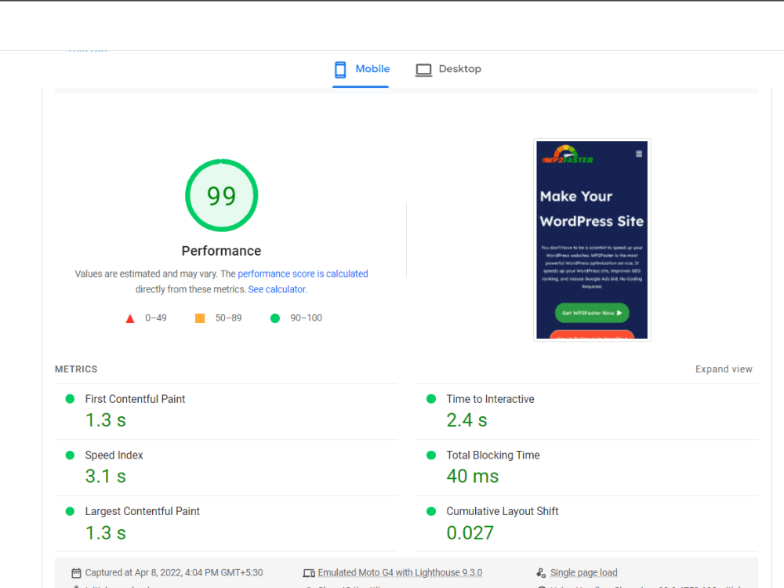The width and height of the screenshot is (784, 588).
Task: Click 'Get WP2Faster Now' button in thumbnail
Action: coord(592,313)
